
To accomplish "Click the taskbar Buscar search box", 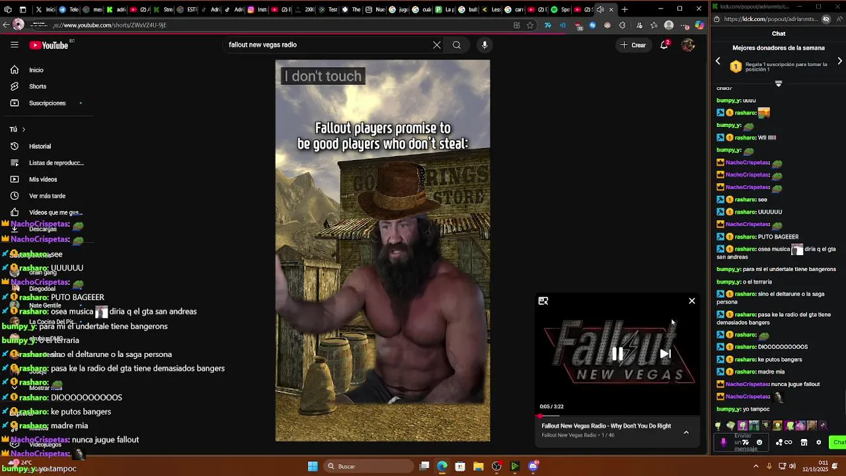I will 367,466.
